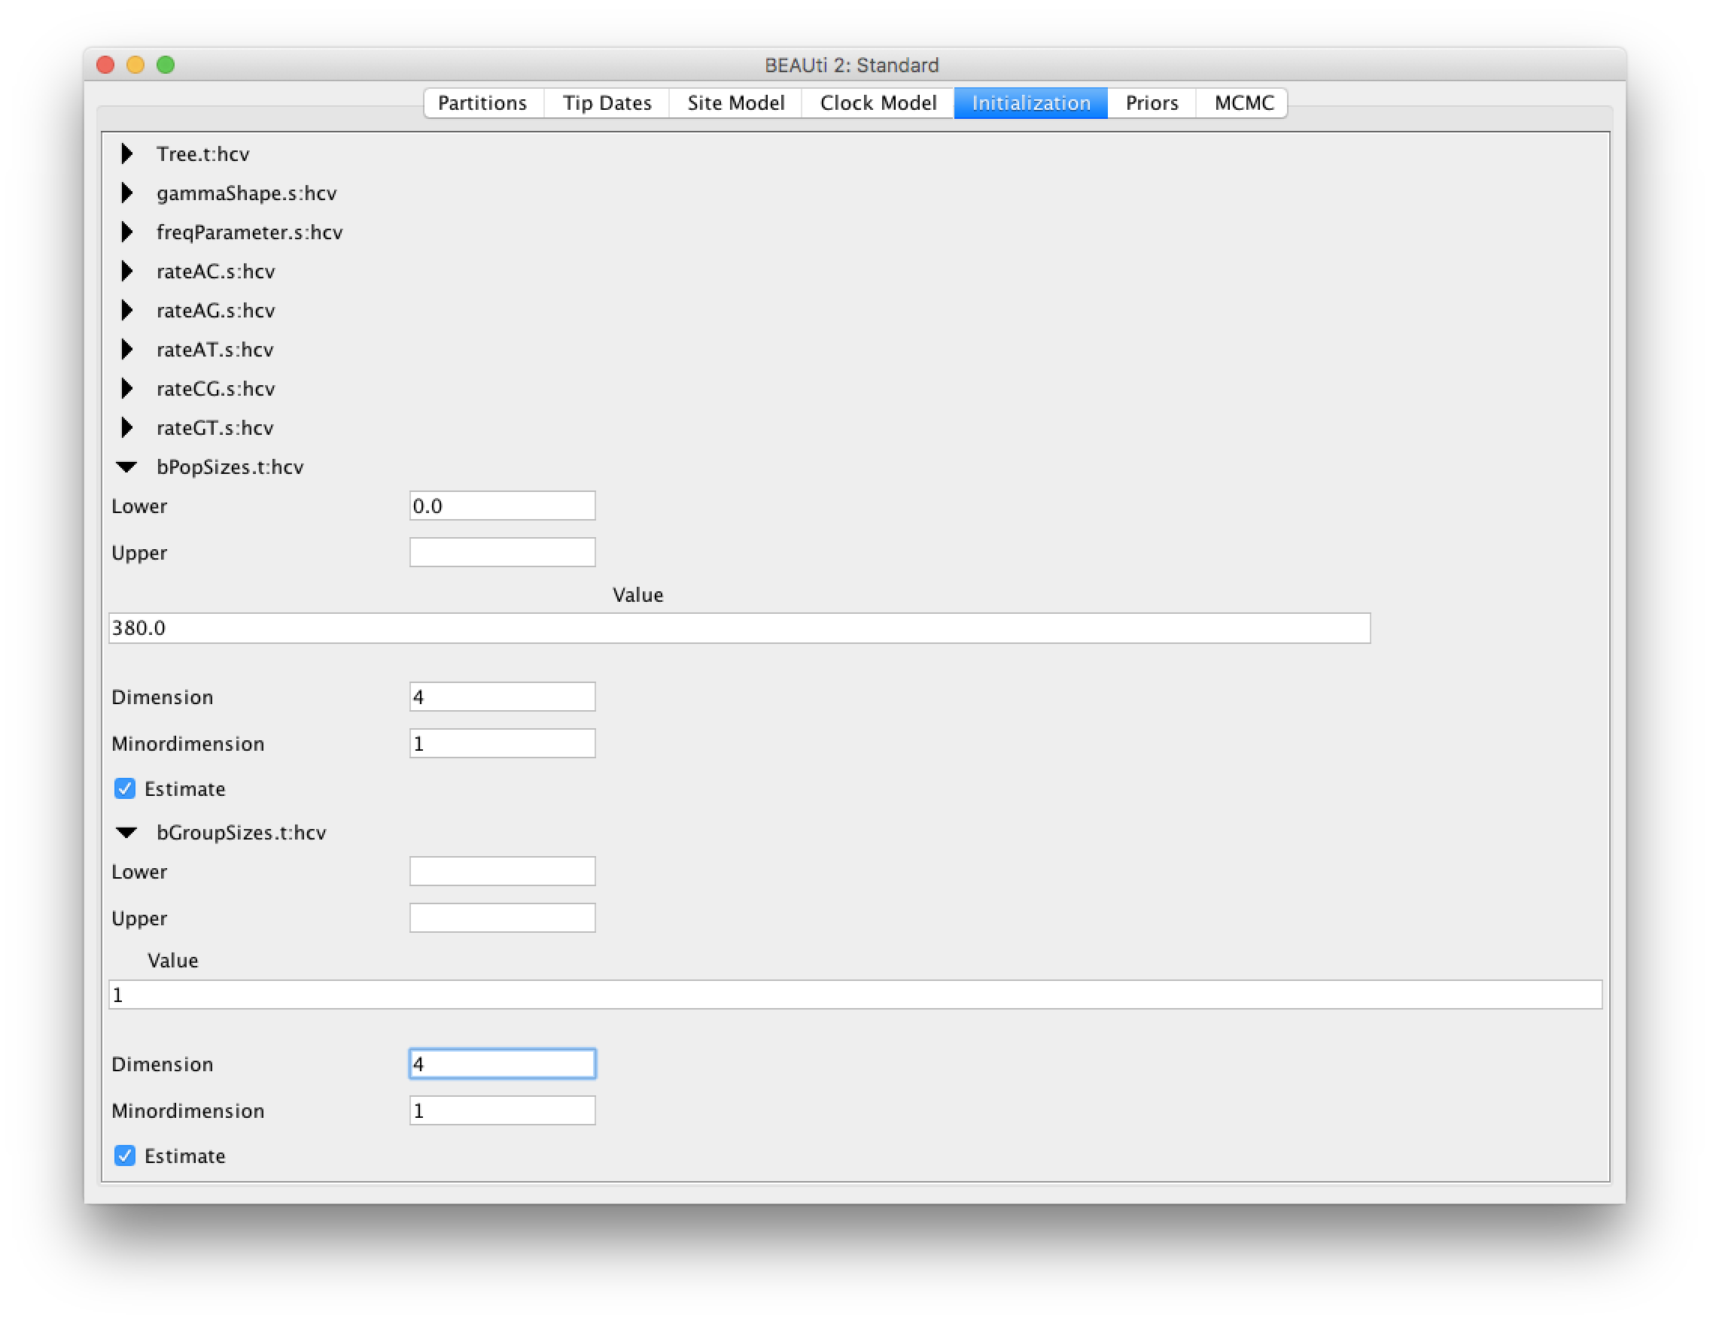This screenshot has width=1710, height=1324.
Task: Expand the Tree.t:hcv section
Action: (127, 154)
